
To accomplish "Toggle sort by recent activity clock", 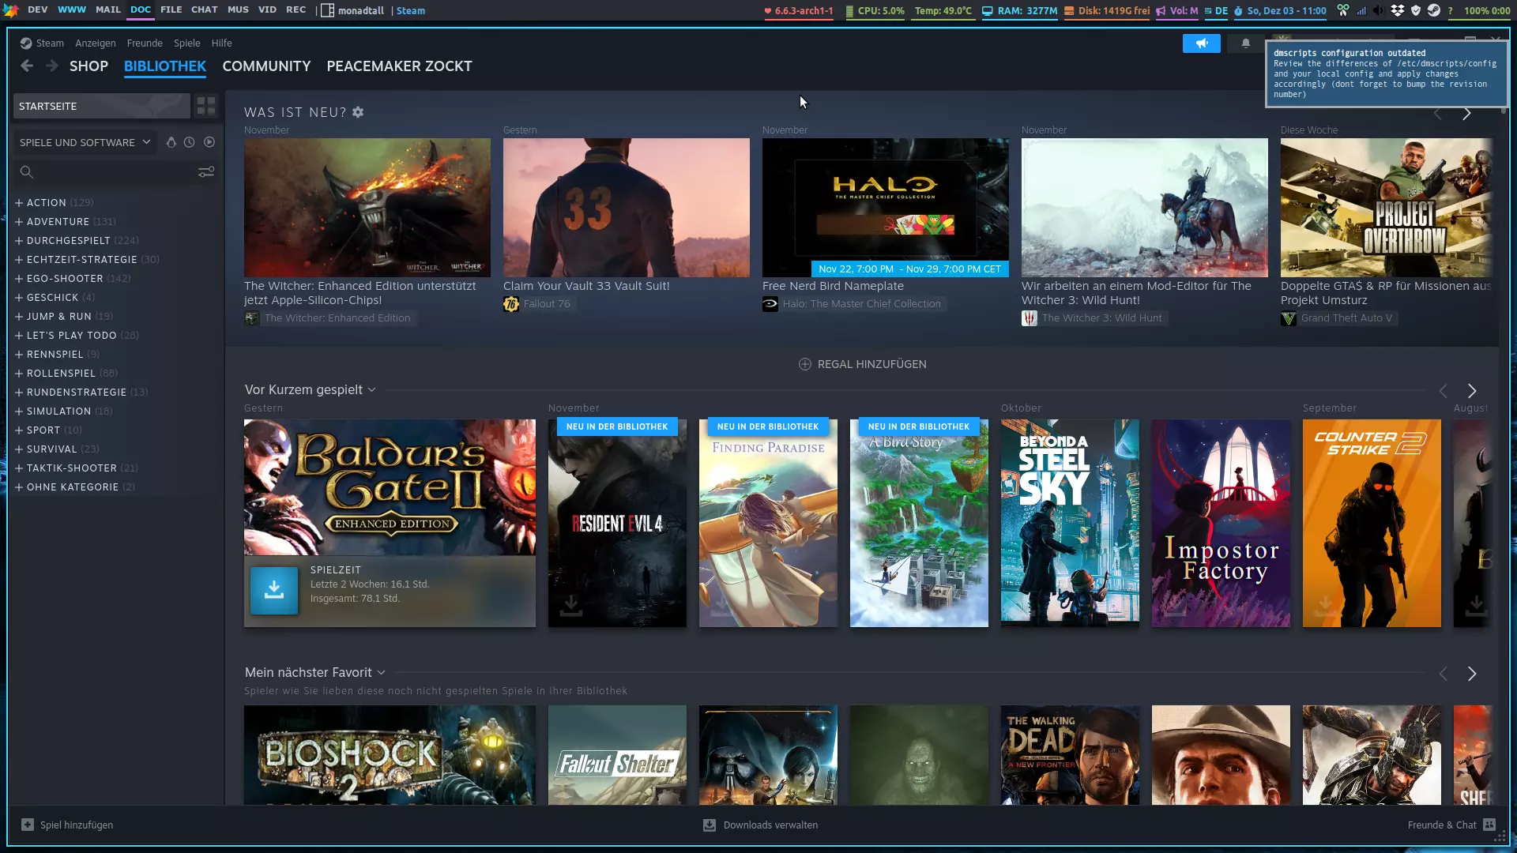I will click(190, 142).
